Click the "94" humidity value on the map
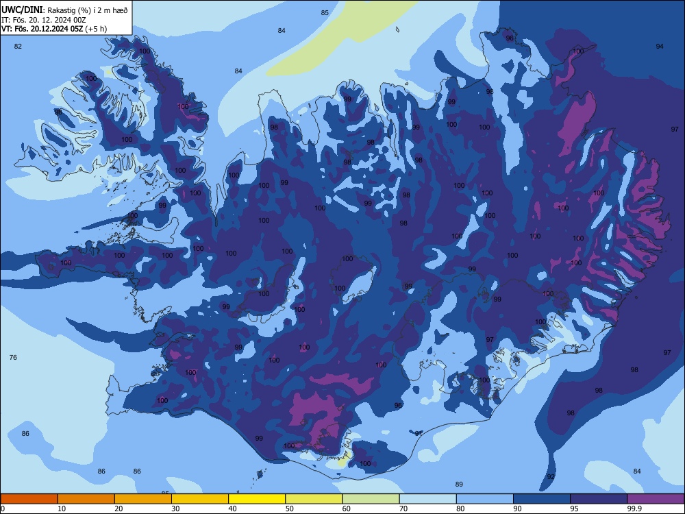685x514 pixels. tap(660, 47)
